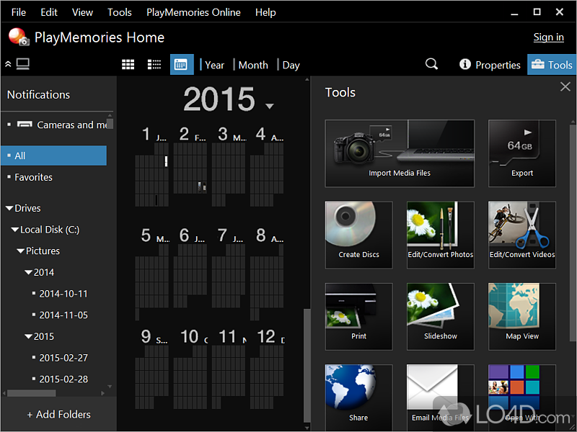The width and height of the screenshot is (577, 432).
Task: Click the Print tool tile
Action: [358, 315]
